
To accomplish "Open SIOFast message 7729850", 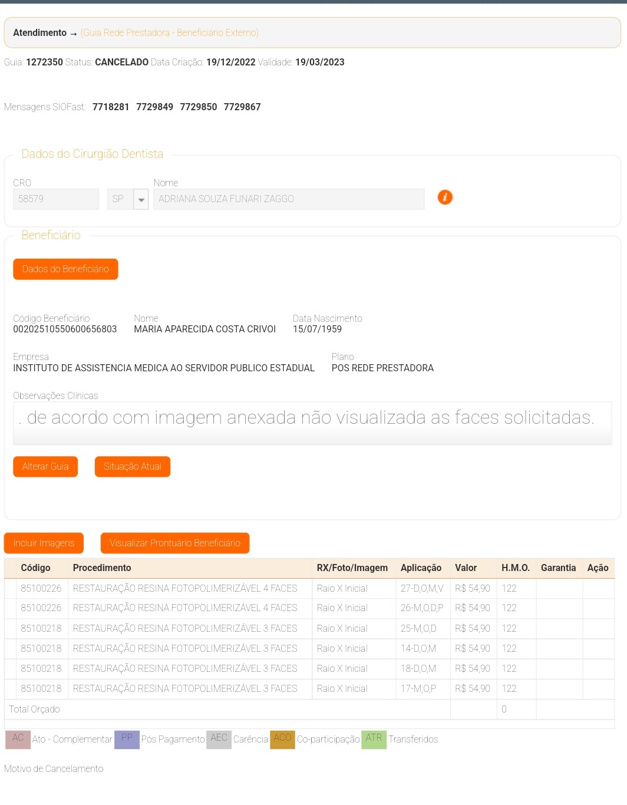I will (198, 107).
